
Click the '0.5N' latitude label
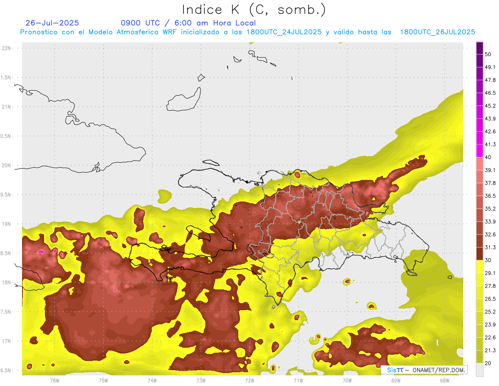(x=6, y=136)
